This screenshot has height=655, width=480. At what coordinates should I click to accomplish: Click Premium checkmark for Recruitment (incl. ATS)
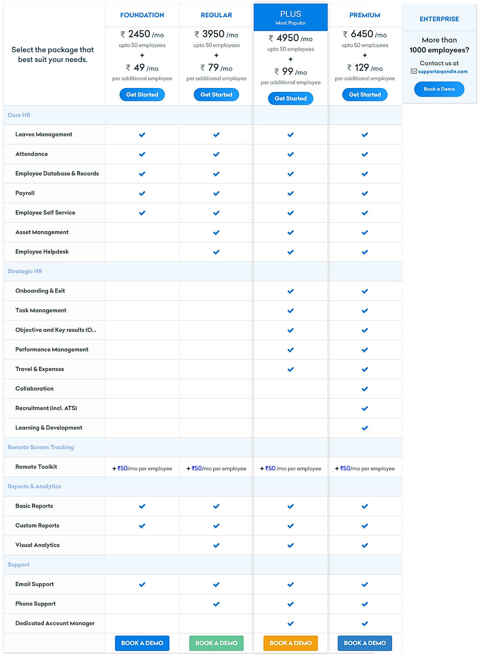click(365, 409)
